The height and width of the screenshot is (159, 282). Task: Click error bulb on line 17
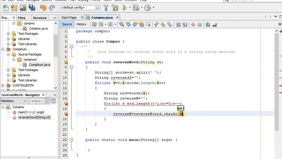(x=66, y=114)
